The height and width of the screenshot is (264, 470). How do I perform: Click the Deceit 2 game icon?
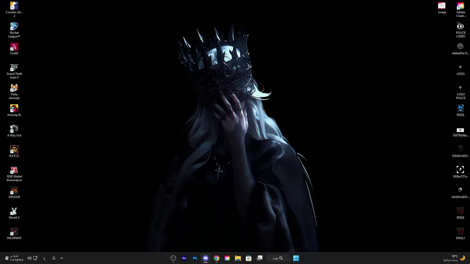[14, 213]
